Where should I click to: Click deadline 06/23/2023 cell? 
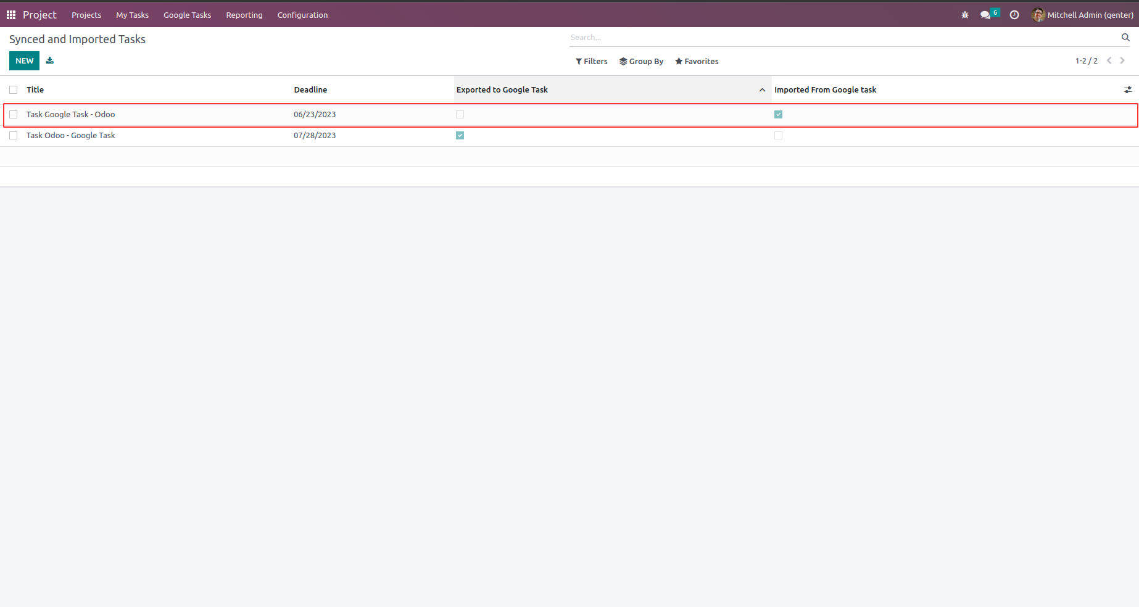click(x=315, y=115)
